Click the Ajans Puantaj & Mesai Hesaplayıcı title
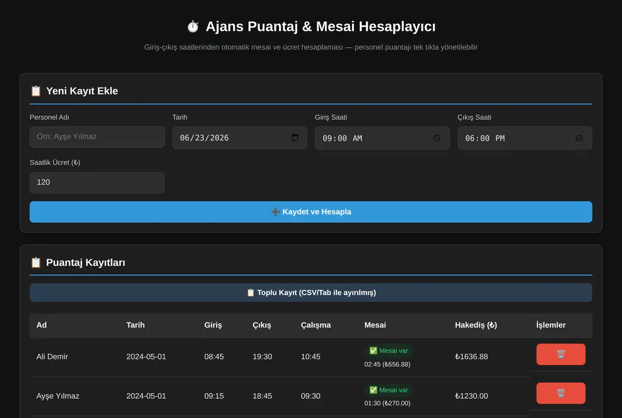Viewport: 622px width, 418px height. coord(311,26)
